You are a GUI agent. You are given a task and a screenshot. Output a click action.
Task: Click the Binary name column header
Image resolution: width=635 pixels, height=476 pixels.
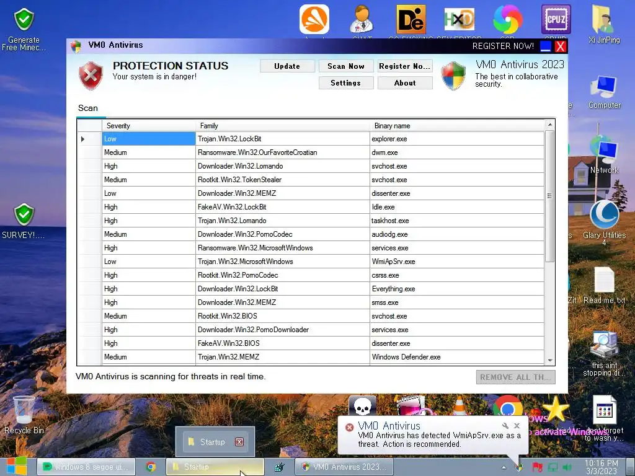[x=457, y=125]
